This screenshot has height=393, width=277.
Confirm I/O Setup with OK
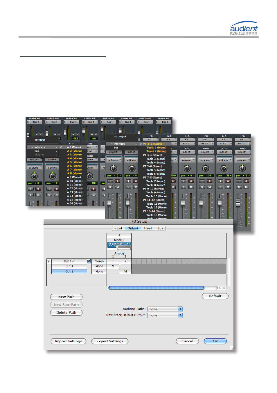215,341
